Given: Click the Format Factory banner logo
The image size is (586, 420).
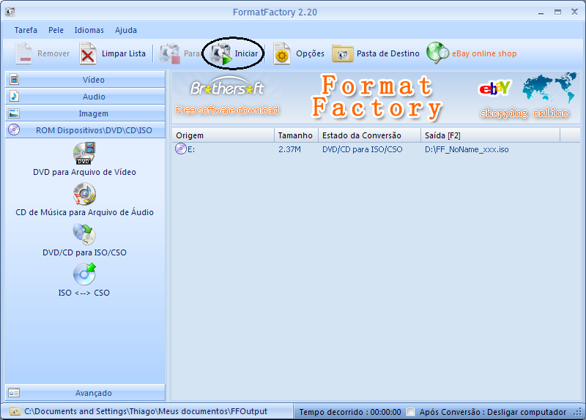Looking at the screenshot, I should coord(377,97).
